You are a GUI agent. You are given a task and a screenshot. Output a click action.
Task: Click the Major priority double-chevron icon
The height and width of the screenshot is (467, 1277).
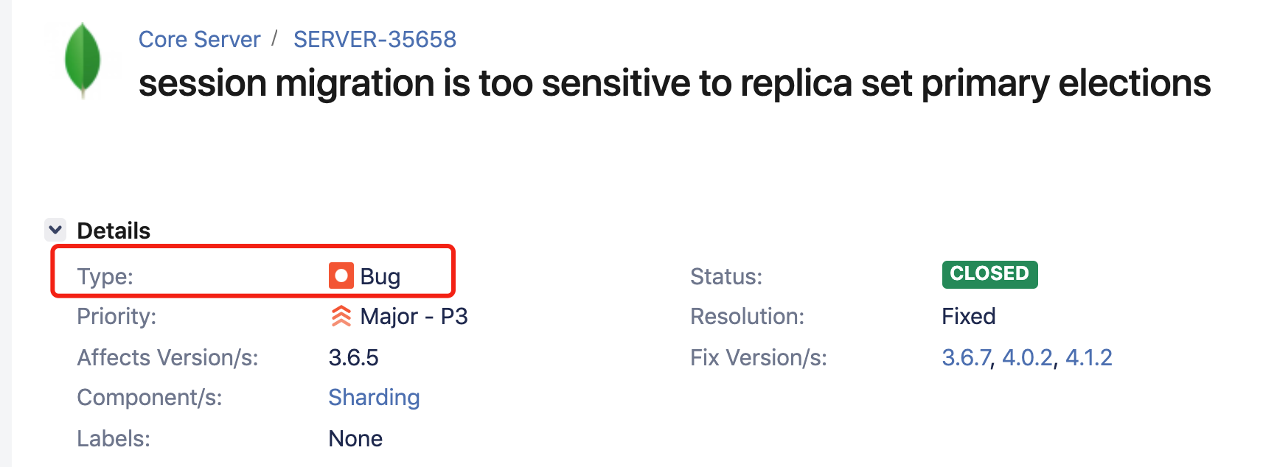point(341,316)
